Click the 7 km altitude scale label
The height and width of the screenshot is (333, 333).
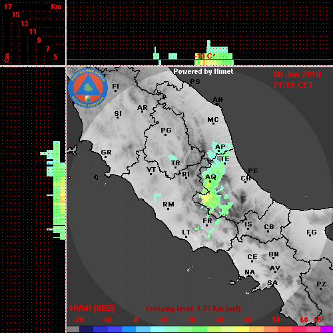(x=47, y=49)
